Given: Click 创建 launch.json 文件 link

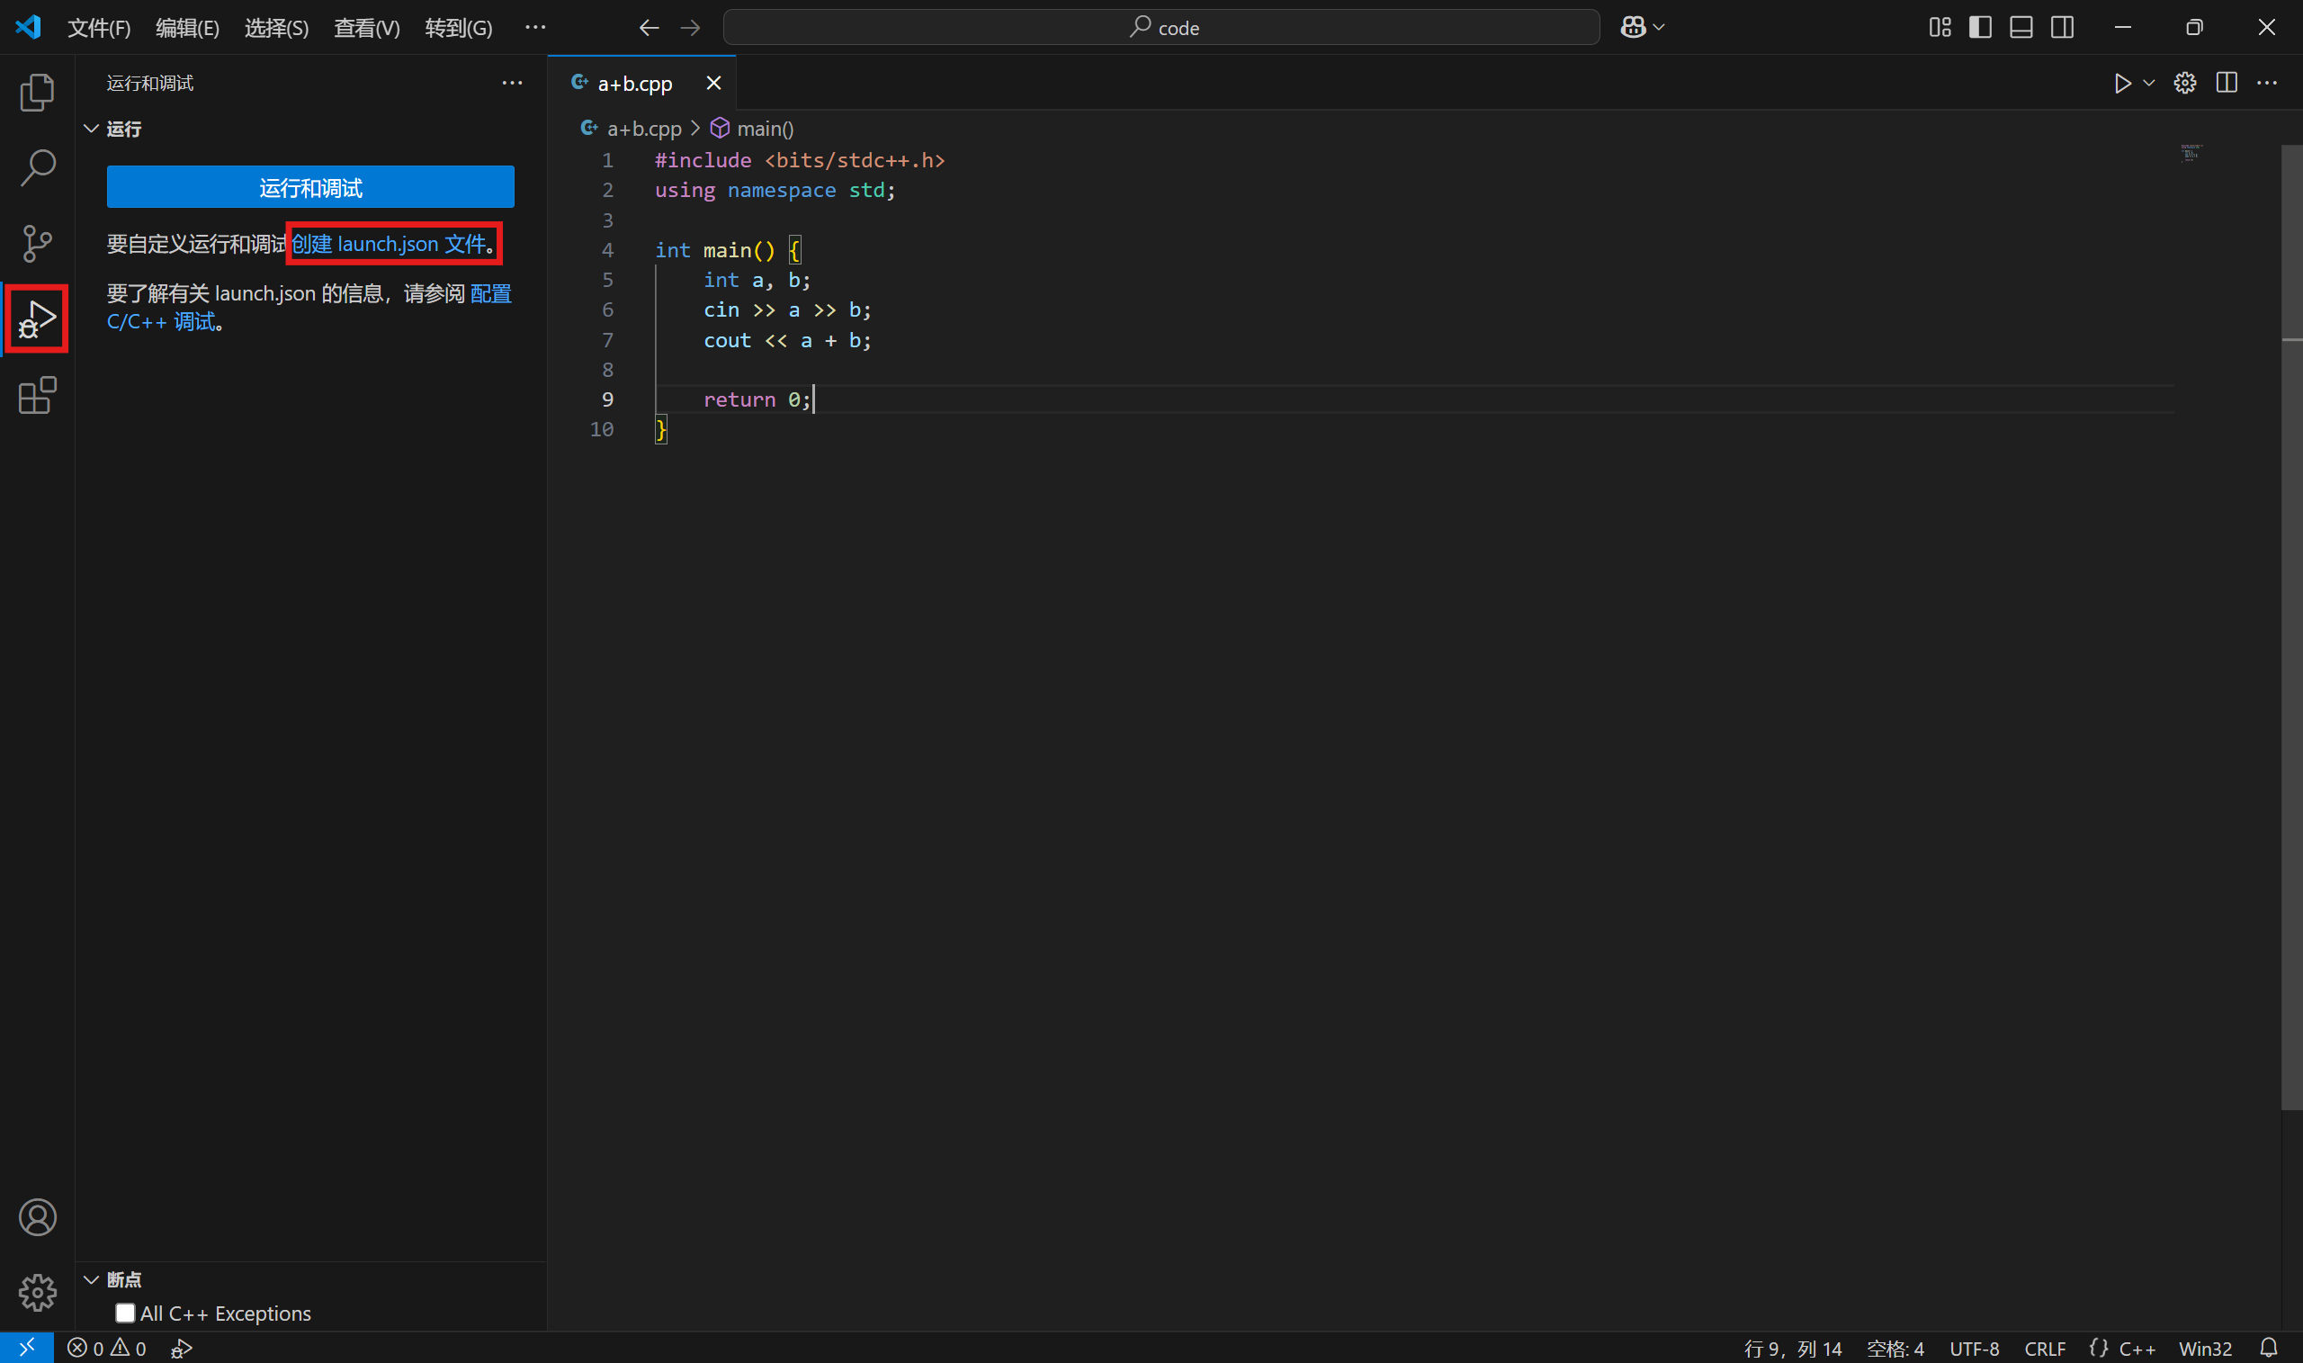Looking at the screenshot, I should coord(389,244).
